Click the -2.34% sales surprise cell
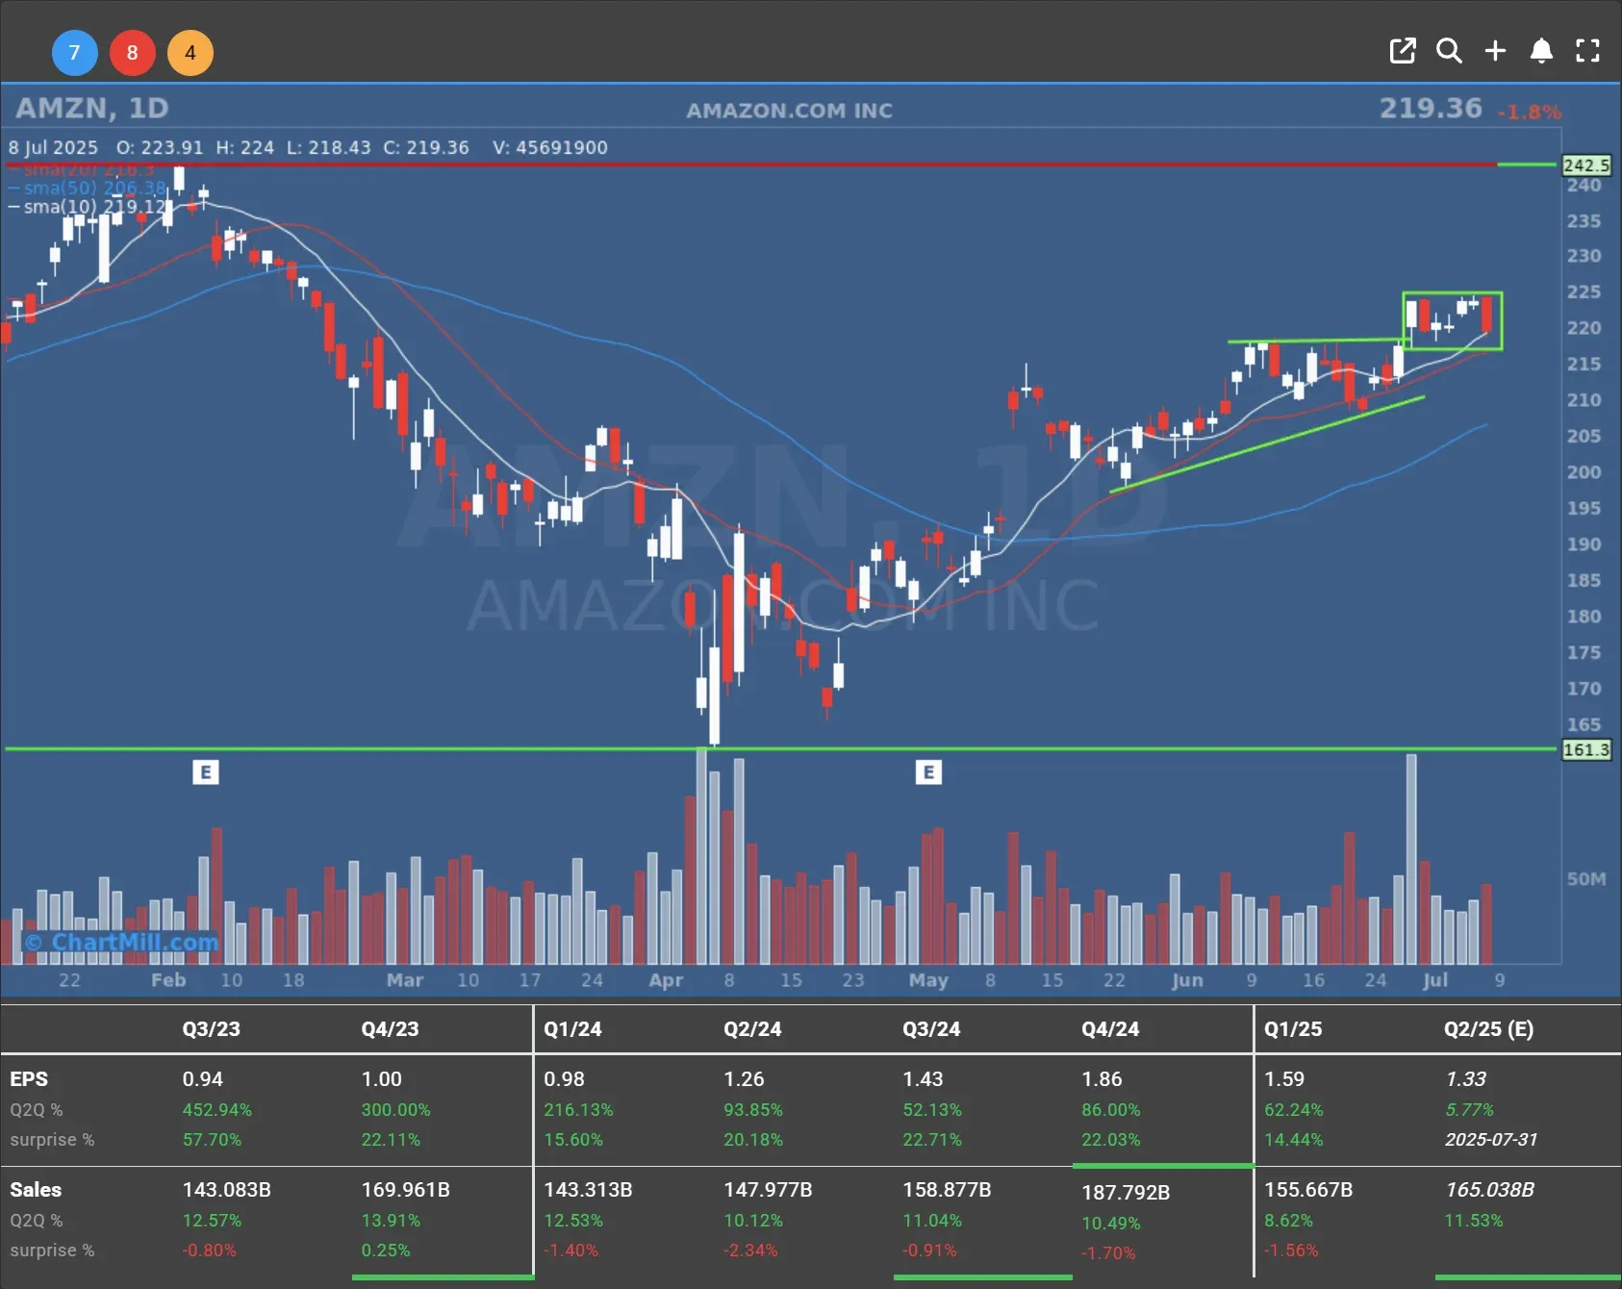Viewport: 1622px width, 1289px height. (x=750, y=1251)
